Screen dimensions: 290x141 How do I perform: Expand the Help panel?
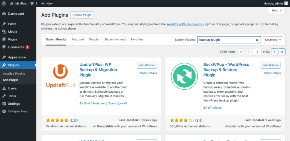277,11
